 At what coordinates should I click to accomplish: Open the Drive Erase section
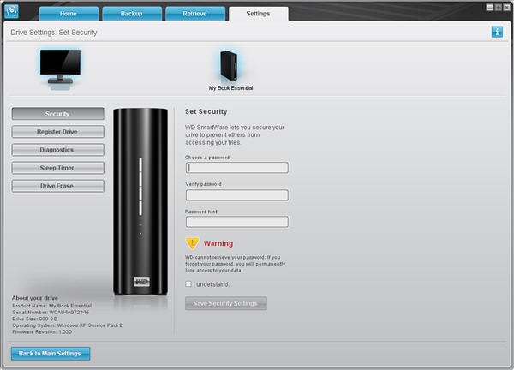pos(58,186)
